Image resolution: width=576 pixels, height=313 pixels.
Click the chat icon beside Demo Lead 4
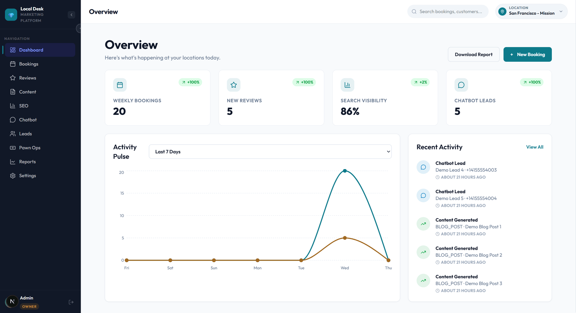(423, 167)
